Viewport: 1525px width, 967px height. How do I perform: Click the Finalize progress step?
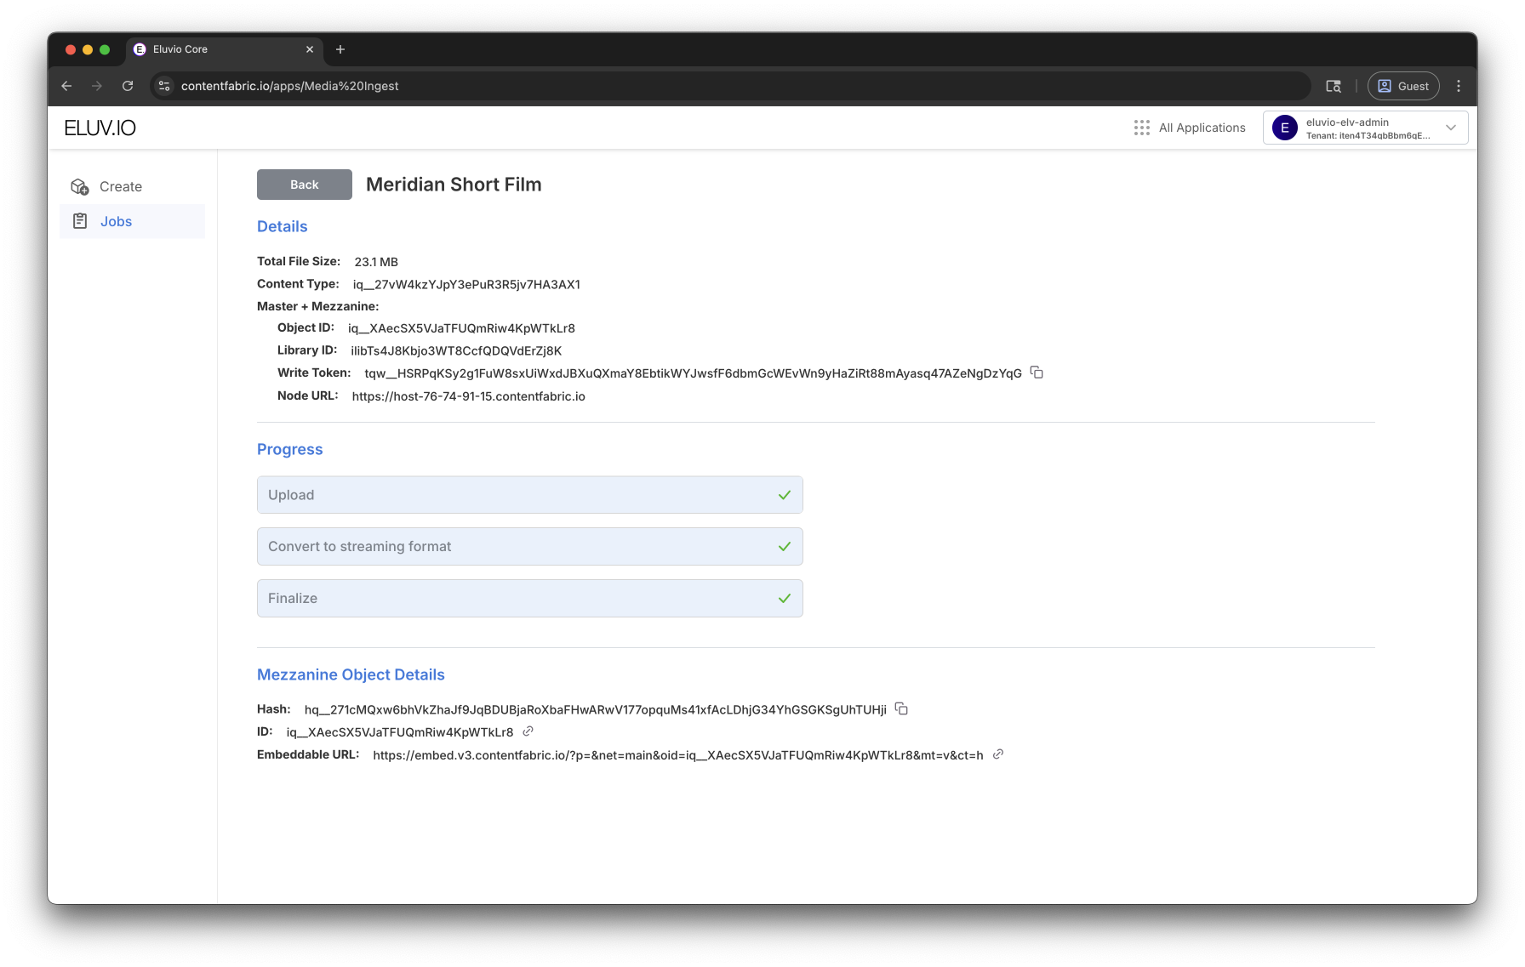click(x=529, y=599)
